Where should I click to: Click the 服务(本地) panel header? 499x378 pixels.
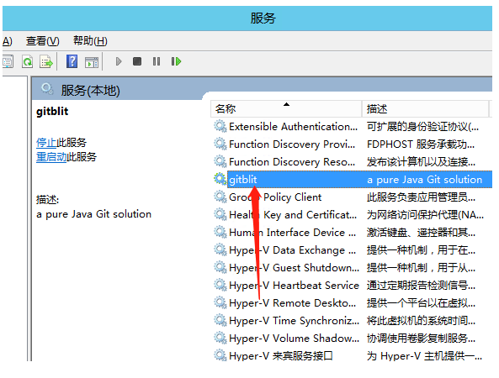pyautogui.click(x=90, y=91)
